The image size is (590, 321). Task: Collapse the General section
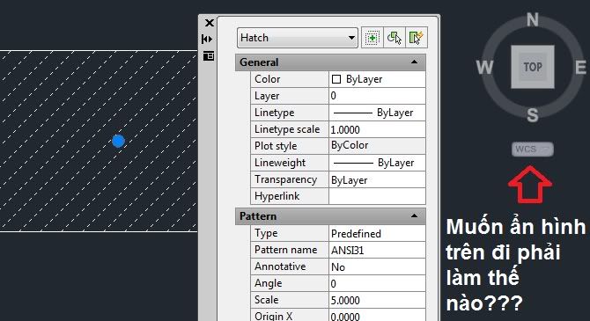pos(414,62)
